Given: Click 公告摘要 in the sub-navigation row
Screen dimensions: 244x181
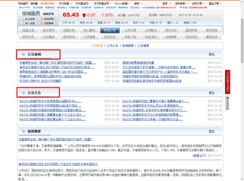Looking at the screenshot, I should pos(143,46).
